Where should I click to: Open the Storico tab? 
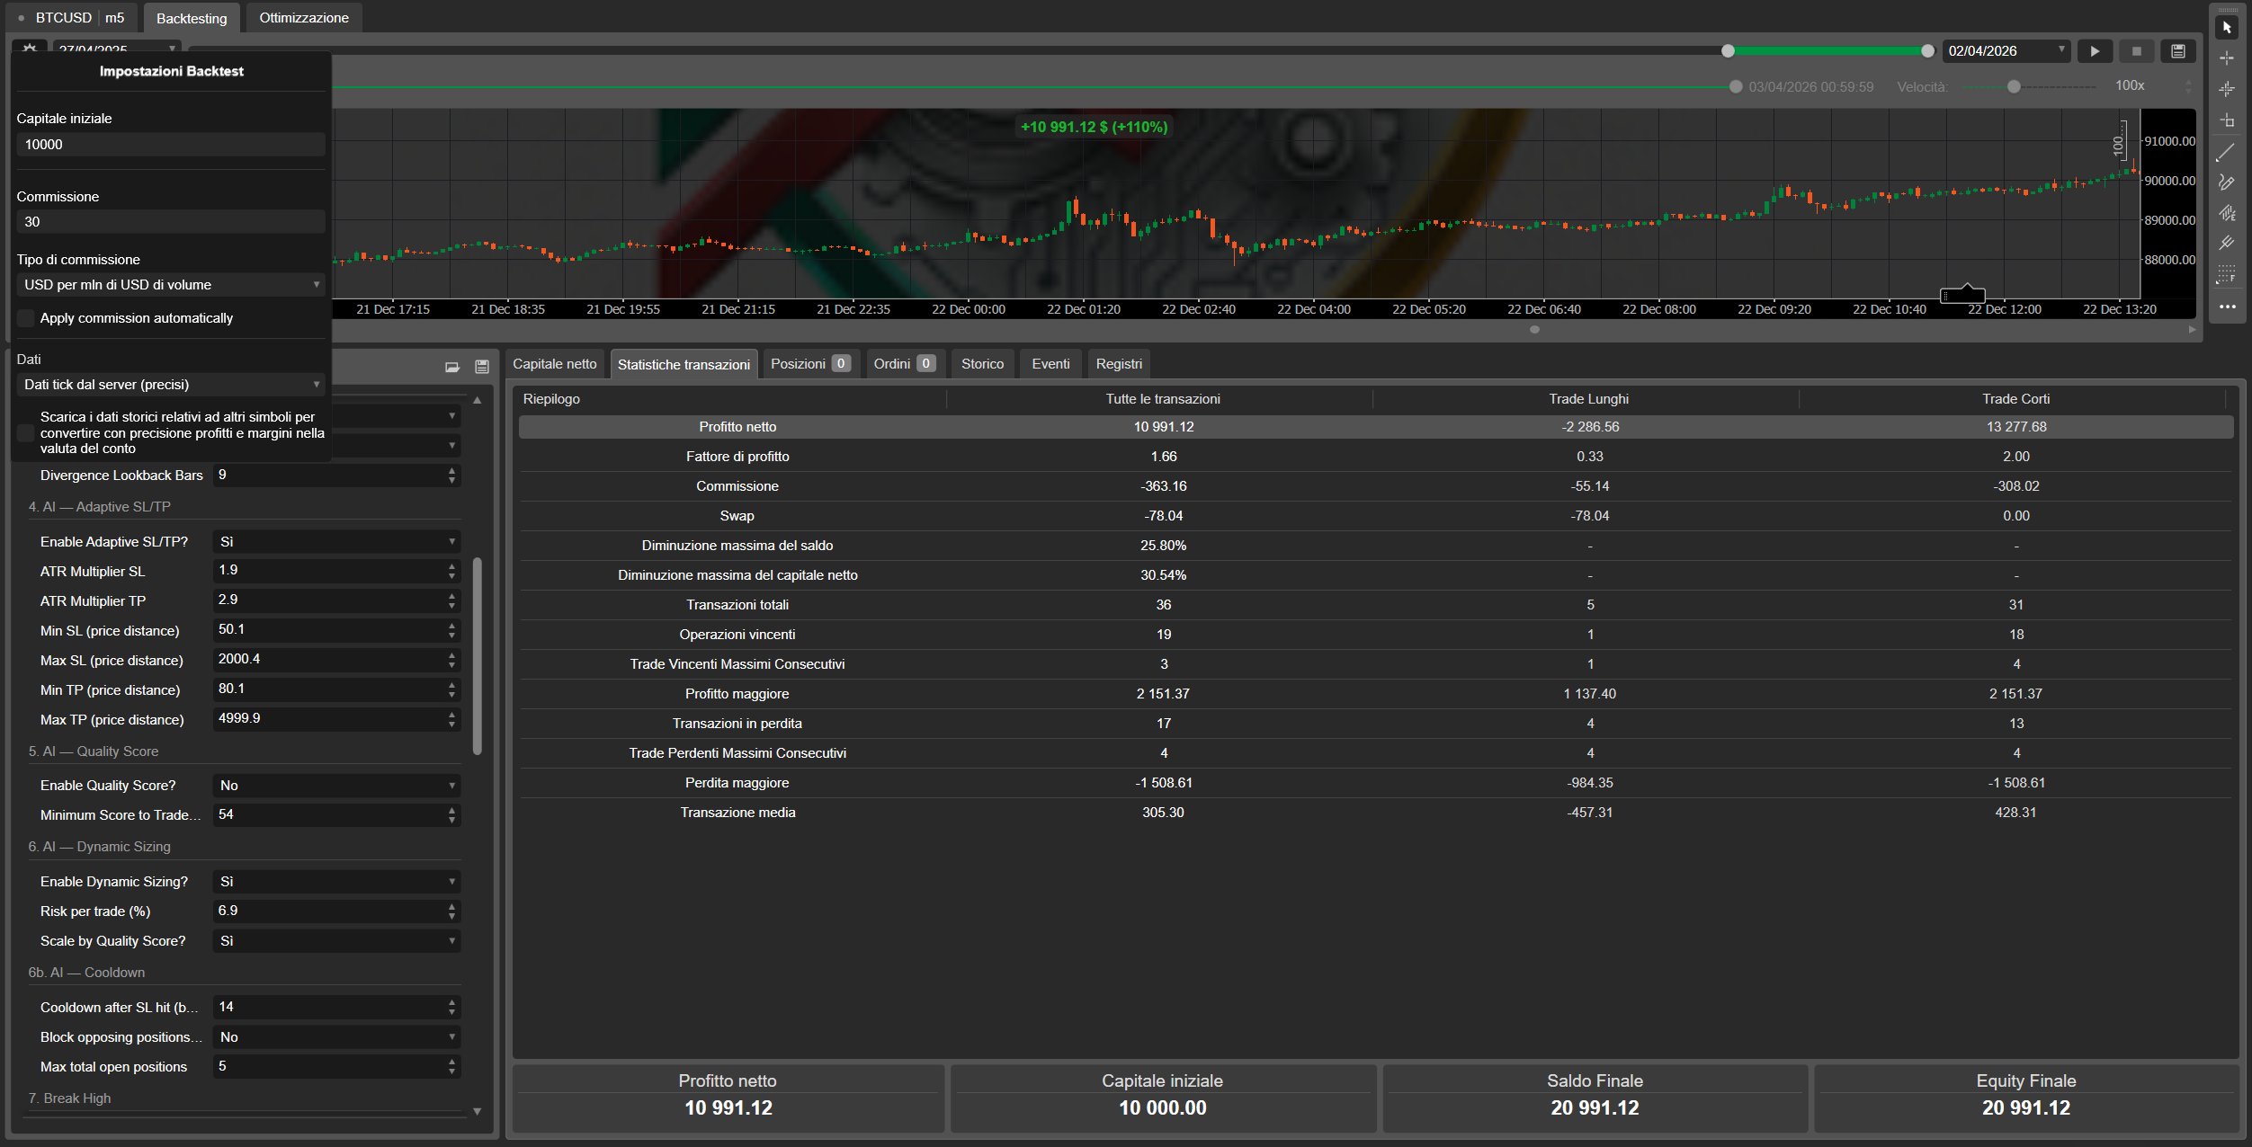[982, 364]
